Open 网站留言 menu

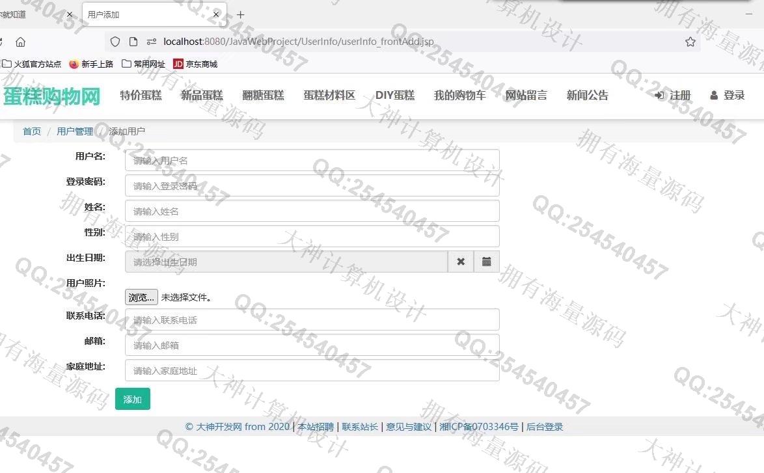pyautogui.click(x=526, y=96)
